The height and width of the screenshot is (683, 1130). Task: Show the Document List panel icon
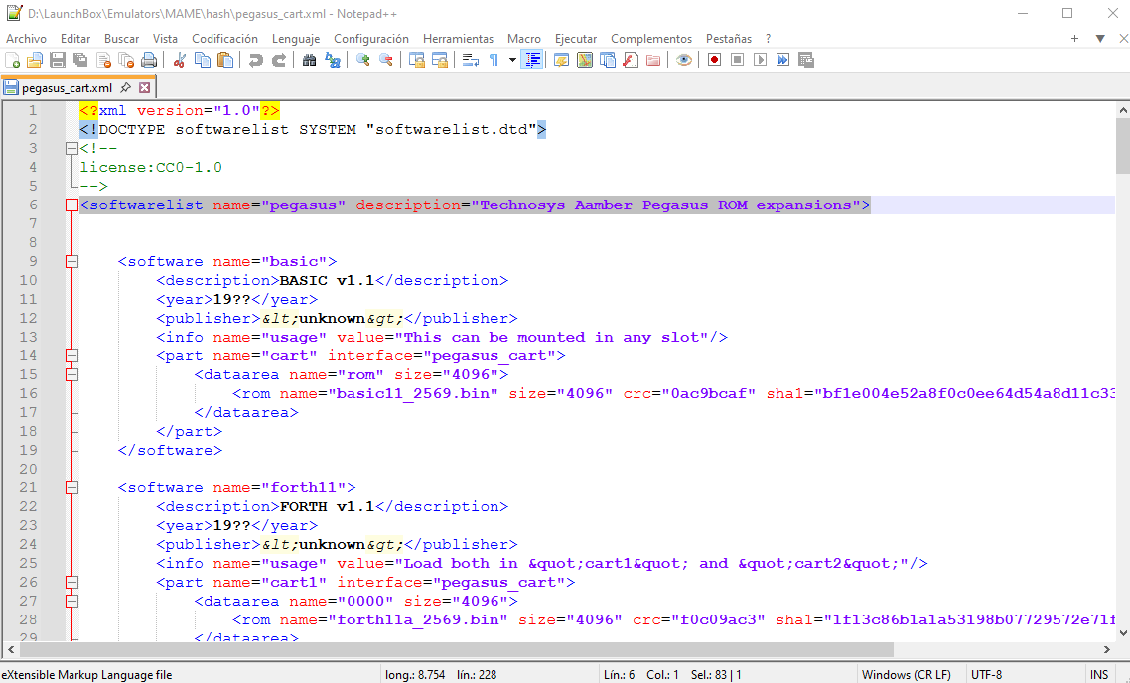pyautogui.click(x=608, y=60)
